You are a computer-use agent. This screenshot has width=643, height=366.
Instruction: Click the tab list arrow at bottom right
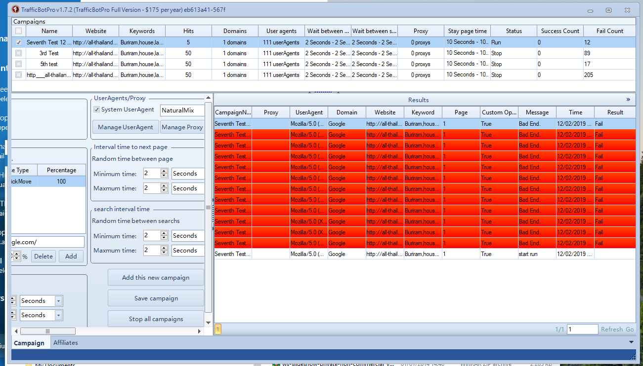tap(631, 342)
